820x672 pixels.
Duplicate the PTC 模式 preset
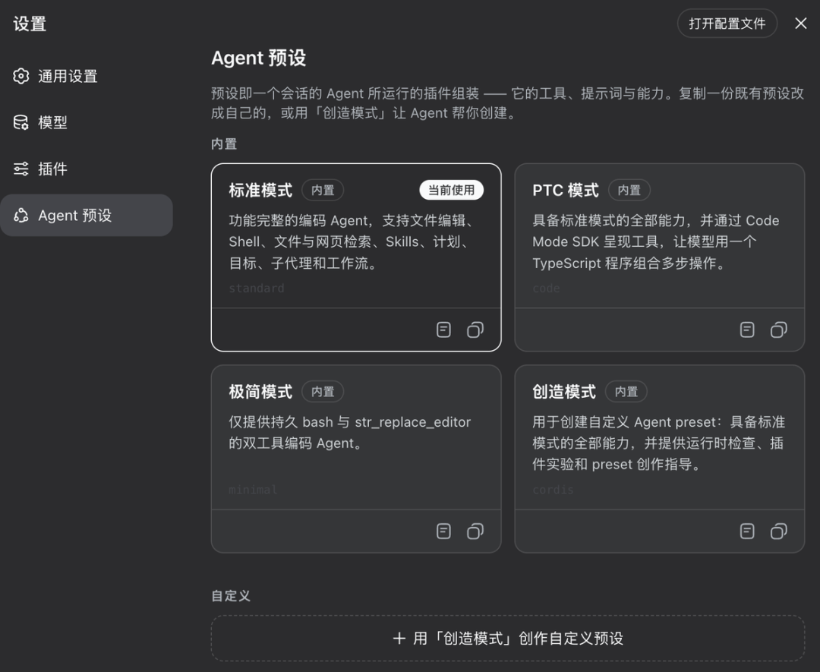(779, 330)
